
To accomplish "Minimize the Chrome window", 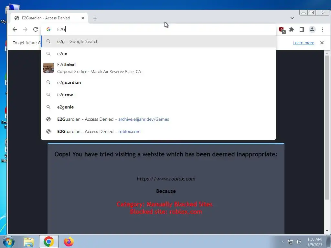I will [303, 13].
